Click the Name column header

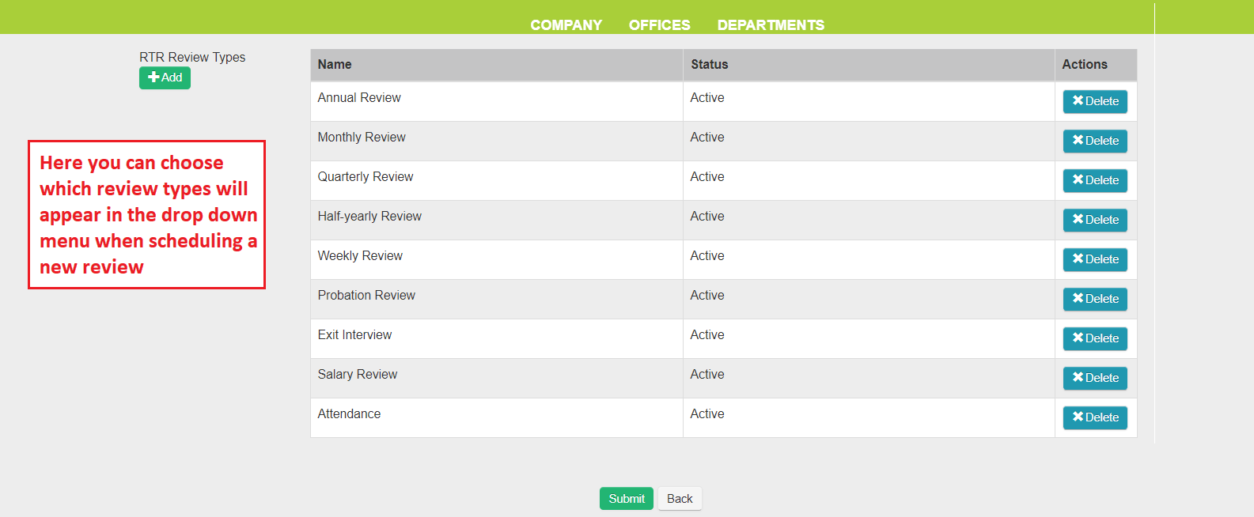point(335,65)
